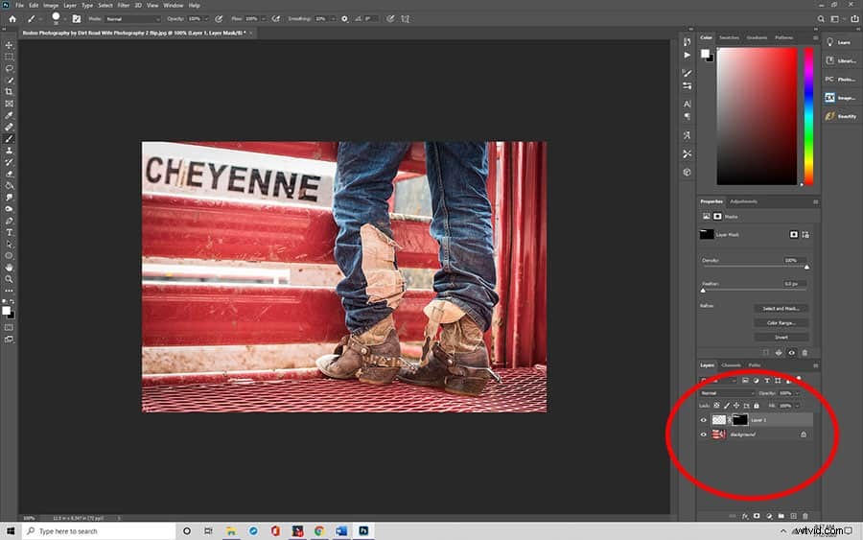Toggle airbrush build-up icon

(x=276, y=19)
